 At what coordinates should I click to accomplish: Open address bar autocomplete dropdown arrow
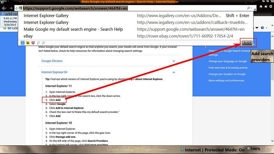coord(252,8)
